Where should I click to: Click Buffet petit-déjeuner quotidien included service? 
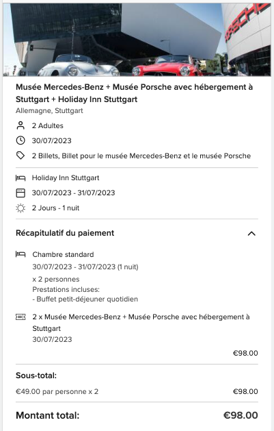tap(85, 299)
